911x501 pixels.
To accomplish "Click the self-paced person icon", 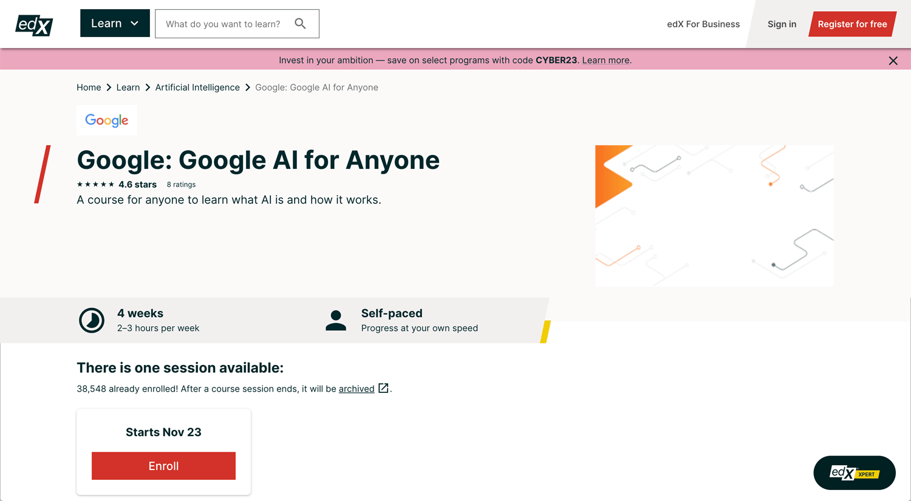I will [336, 320].
